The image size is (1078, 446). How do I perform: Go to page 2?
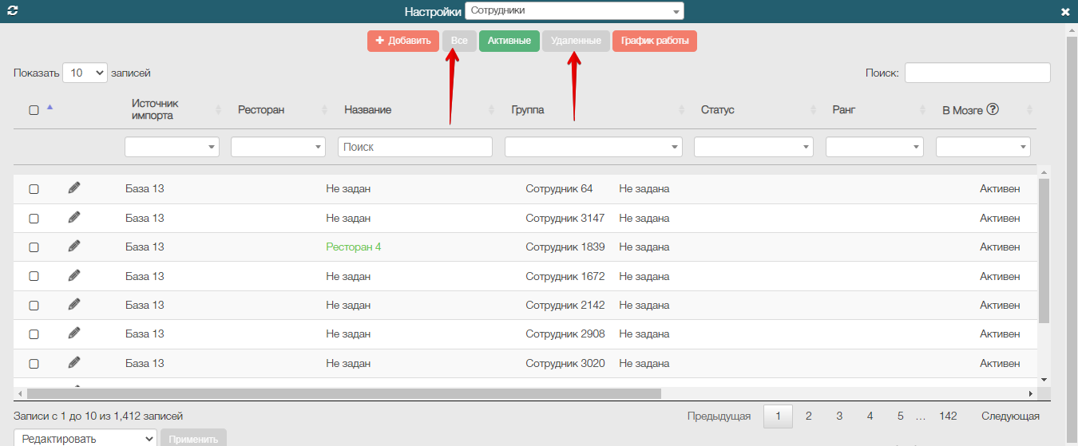(x=808, y=416)
